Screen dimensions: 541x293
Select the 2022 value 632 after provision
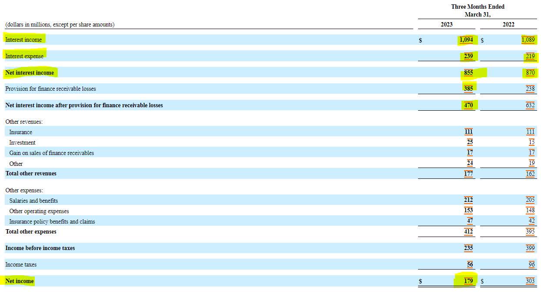(530, 105)
